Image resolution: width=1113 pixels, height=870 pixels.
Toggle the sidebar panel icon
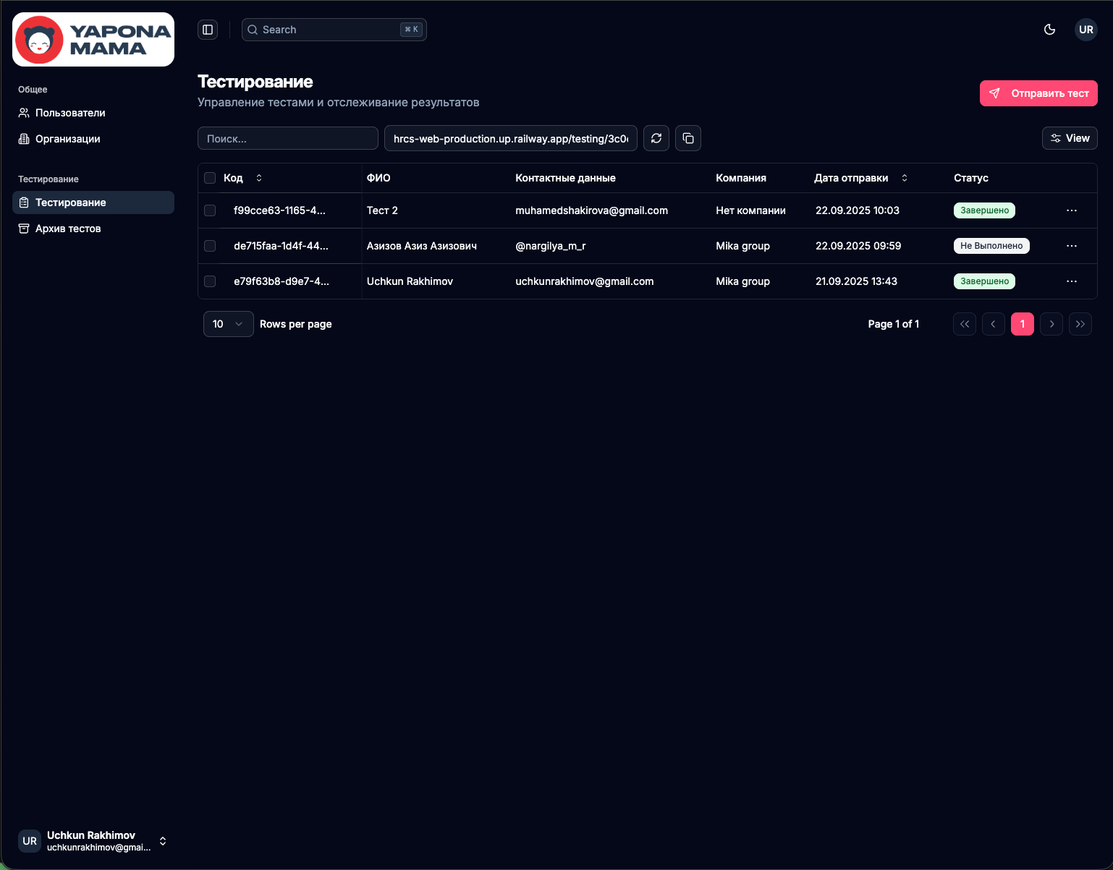[208, 30]
